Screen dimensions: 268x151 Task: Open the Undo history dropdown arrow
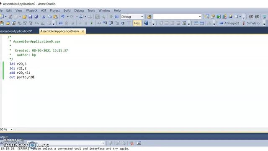tap(68, 17)
